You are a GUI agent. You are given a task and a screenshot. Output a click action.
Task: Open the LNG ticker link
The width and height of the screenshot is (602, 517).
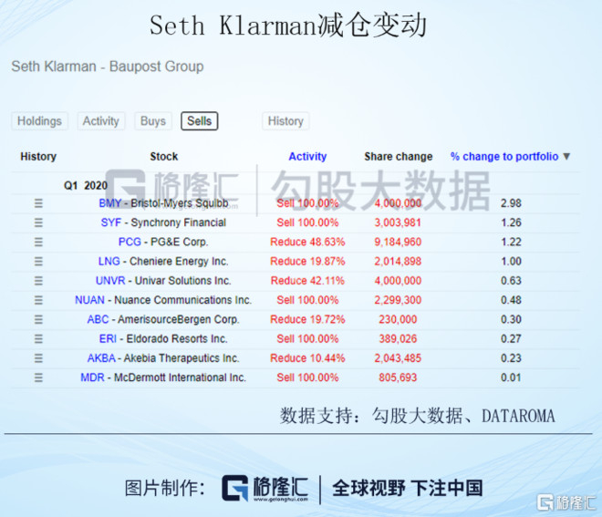tap(109, 262)
